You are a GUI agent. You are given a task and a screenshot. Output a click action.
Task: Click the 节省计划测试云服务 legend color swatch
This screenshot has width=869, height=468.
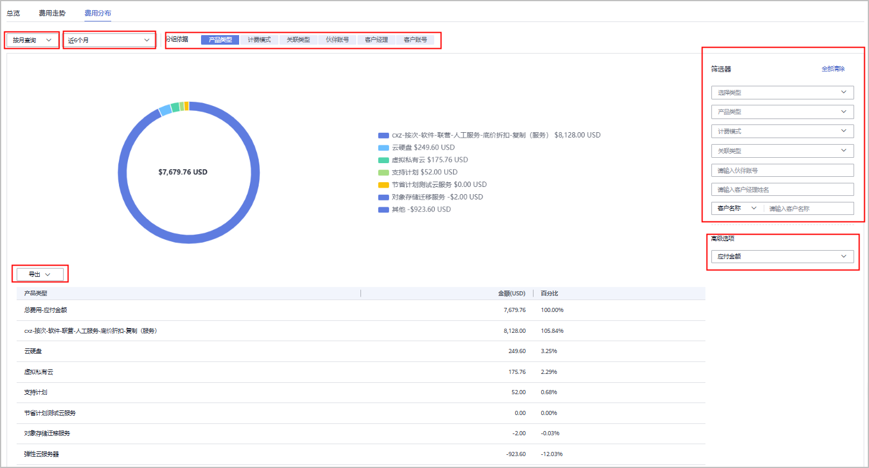click(384, 185)
